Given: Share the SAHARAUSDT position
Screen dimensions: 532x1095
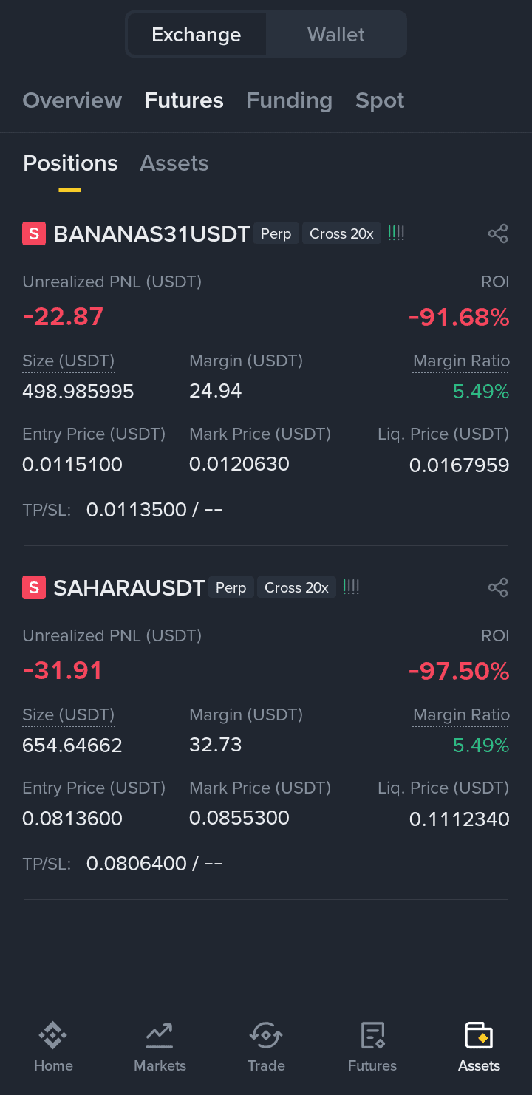Looking at the screenshot, I should (498, 588).
